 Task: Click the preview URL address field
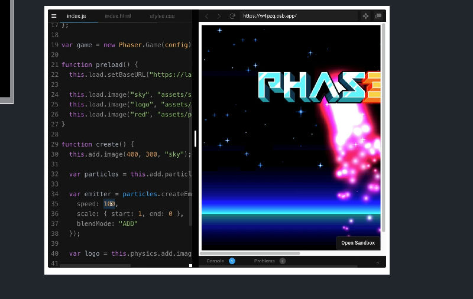(x=299, y=16)
